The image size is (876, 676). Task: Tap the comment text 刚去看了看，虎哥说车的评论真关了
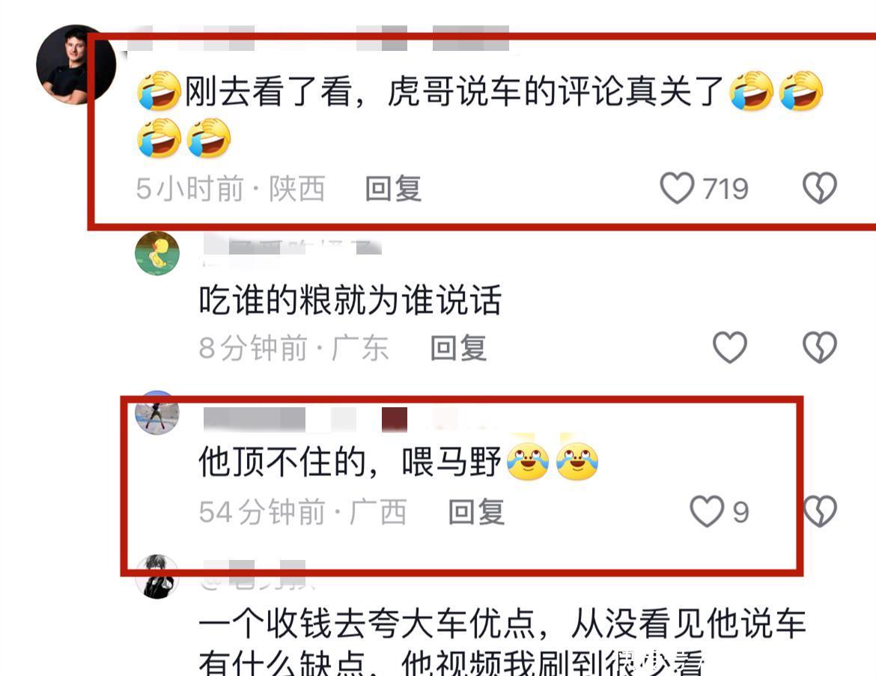[x=454, y=91]
